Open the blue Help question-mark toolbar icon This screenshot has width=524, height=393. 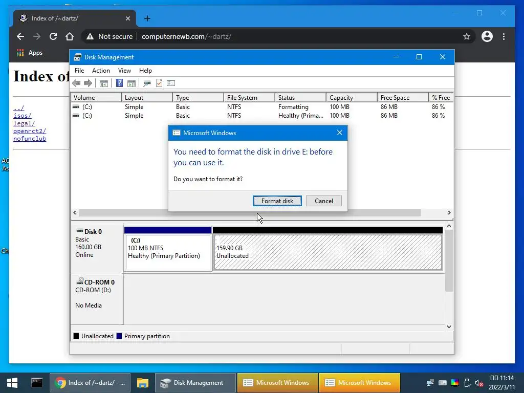(x=119, y=83)
